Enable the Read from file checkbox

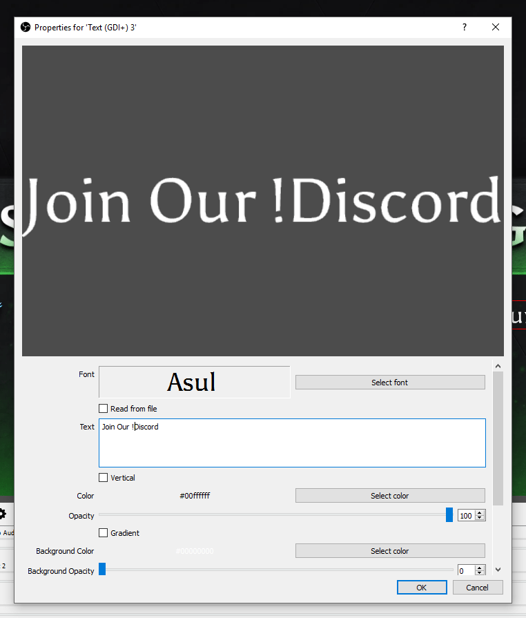point(104,409)
